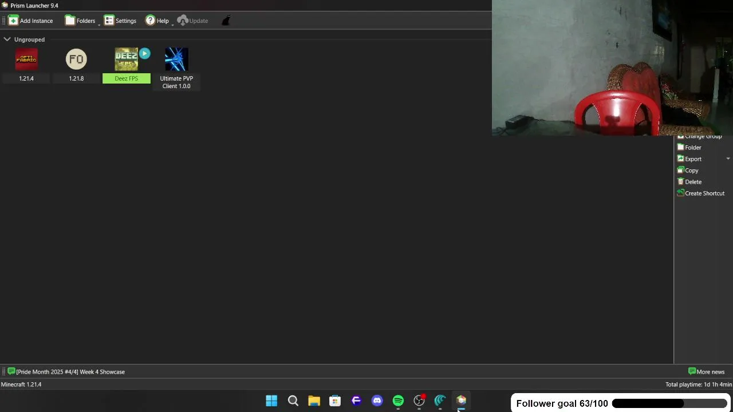The height and width of the screenshot is (412, 733).
Task: Select the Deez FPS instance
Action: tap(126, 65)
